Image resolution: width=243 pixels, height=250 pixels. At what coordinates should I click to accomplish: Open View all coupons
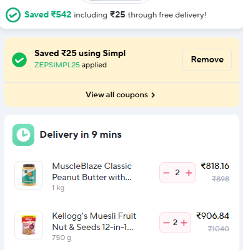point(121,95)
